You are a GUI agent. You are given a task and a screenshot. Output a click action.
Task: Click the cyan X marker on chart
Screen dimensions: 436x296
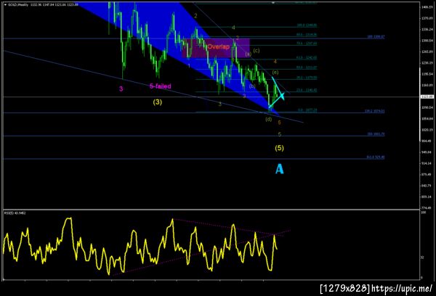click(x=282, y=96)
